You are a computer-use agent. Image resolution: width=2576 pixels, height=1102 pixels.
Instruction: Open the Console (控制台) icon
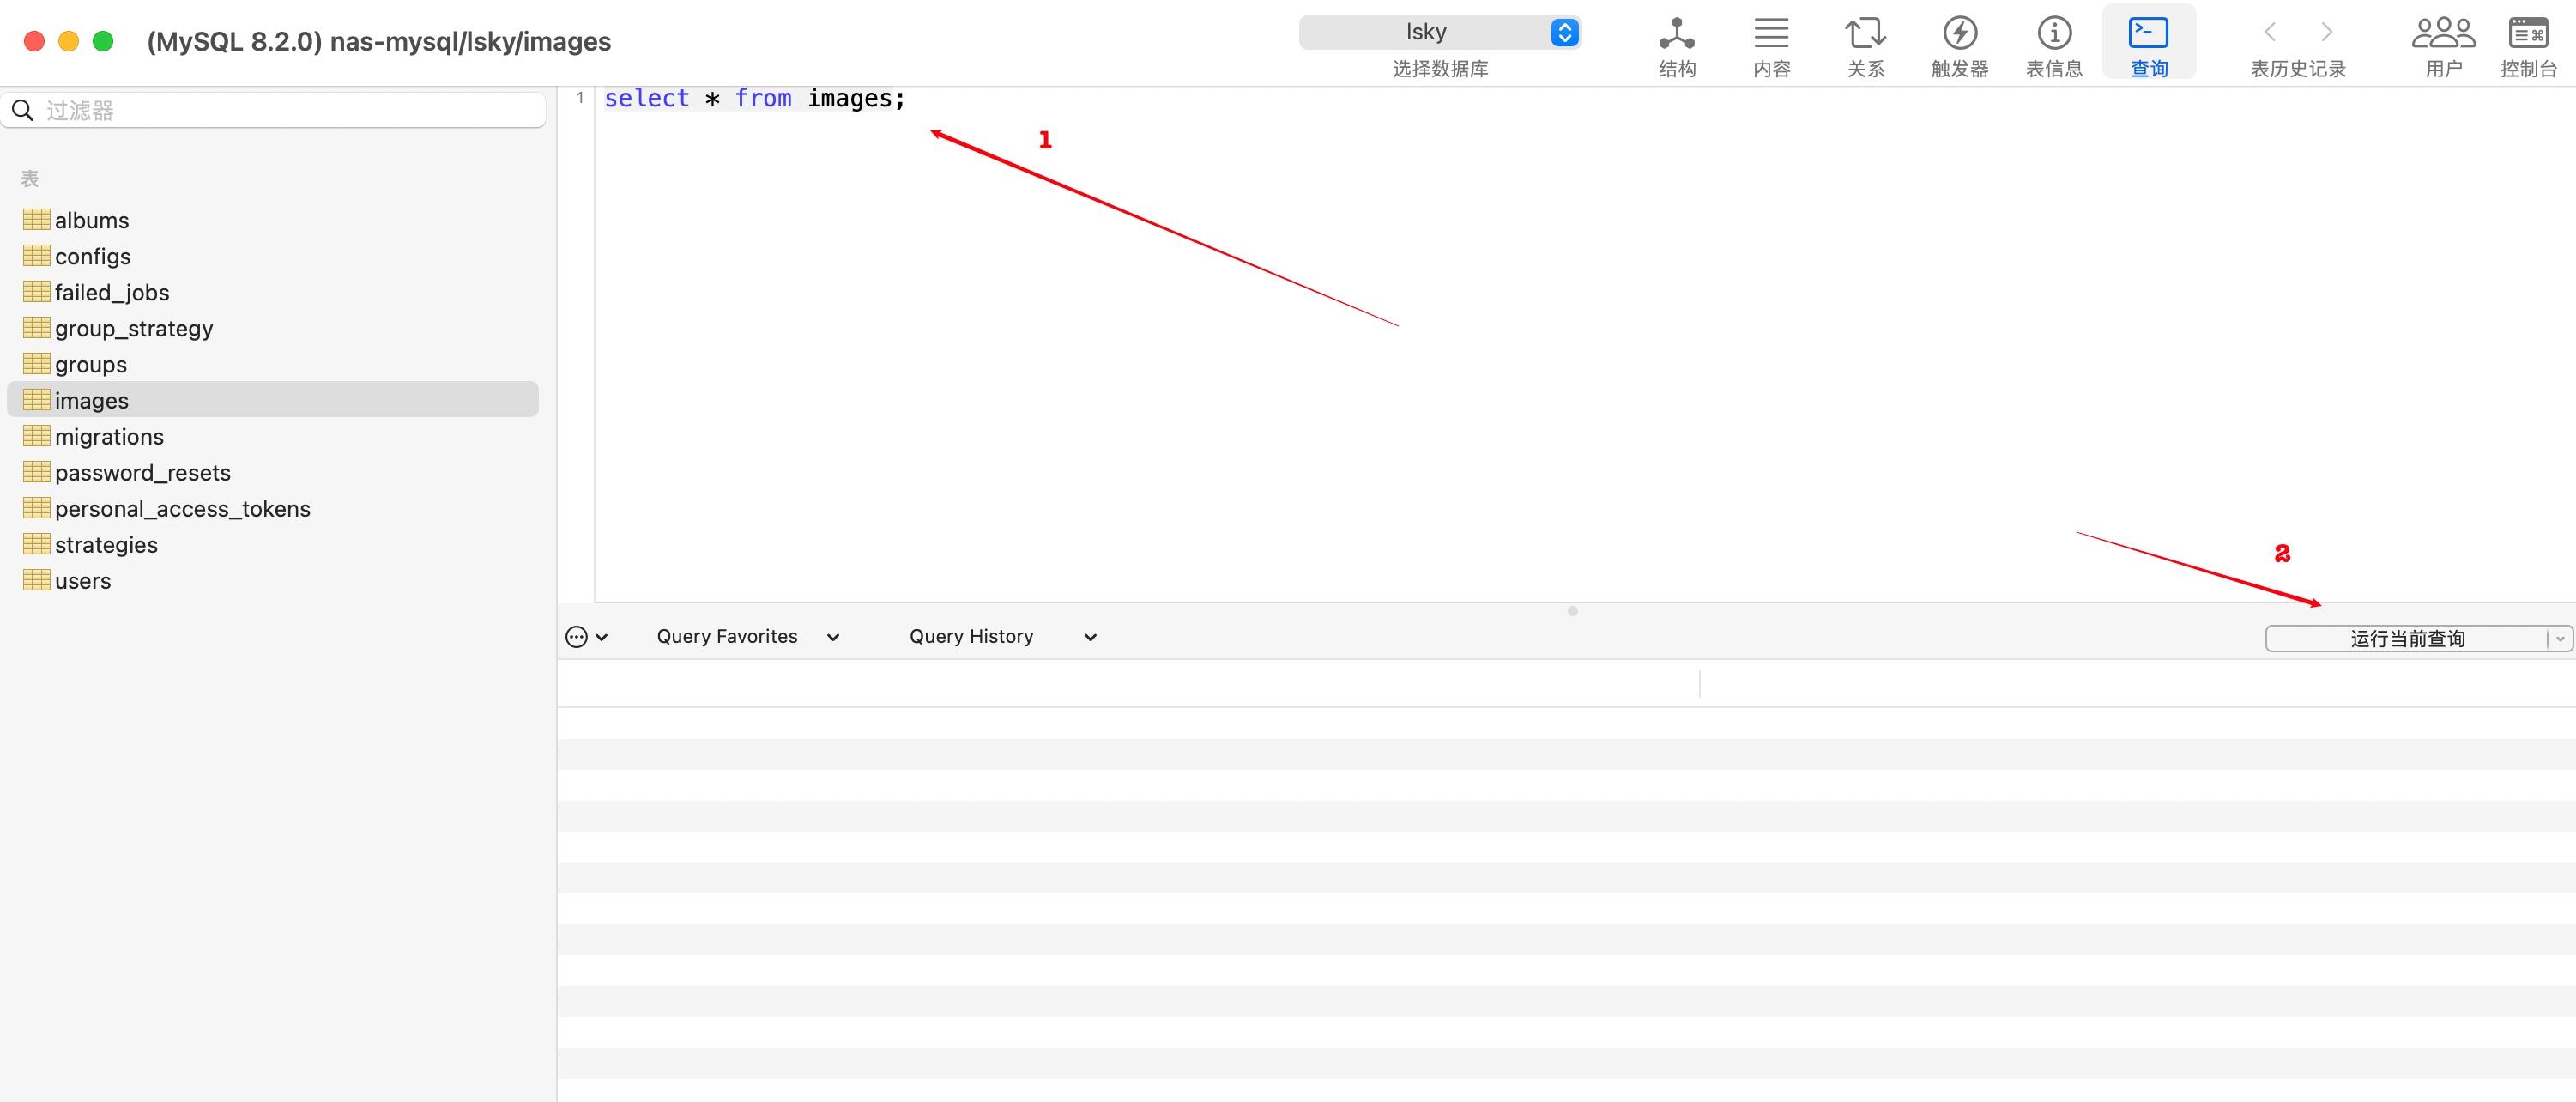(2528, 34)
